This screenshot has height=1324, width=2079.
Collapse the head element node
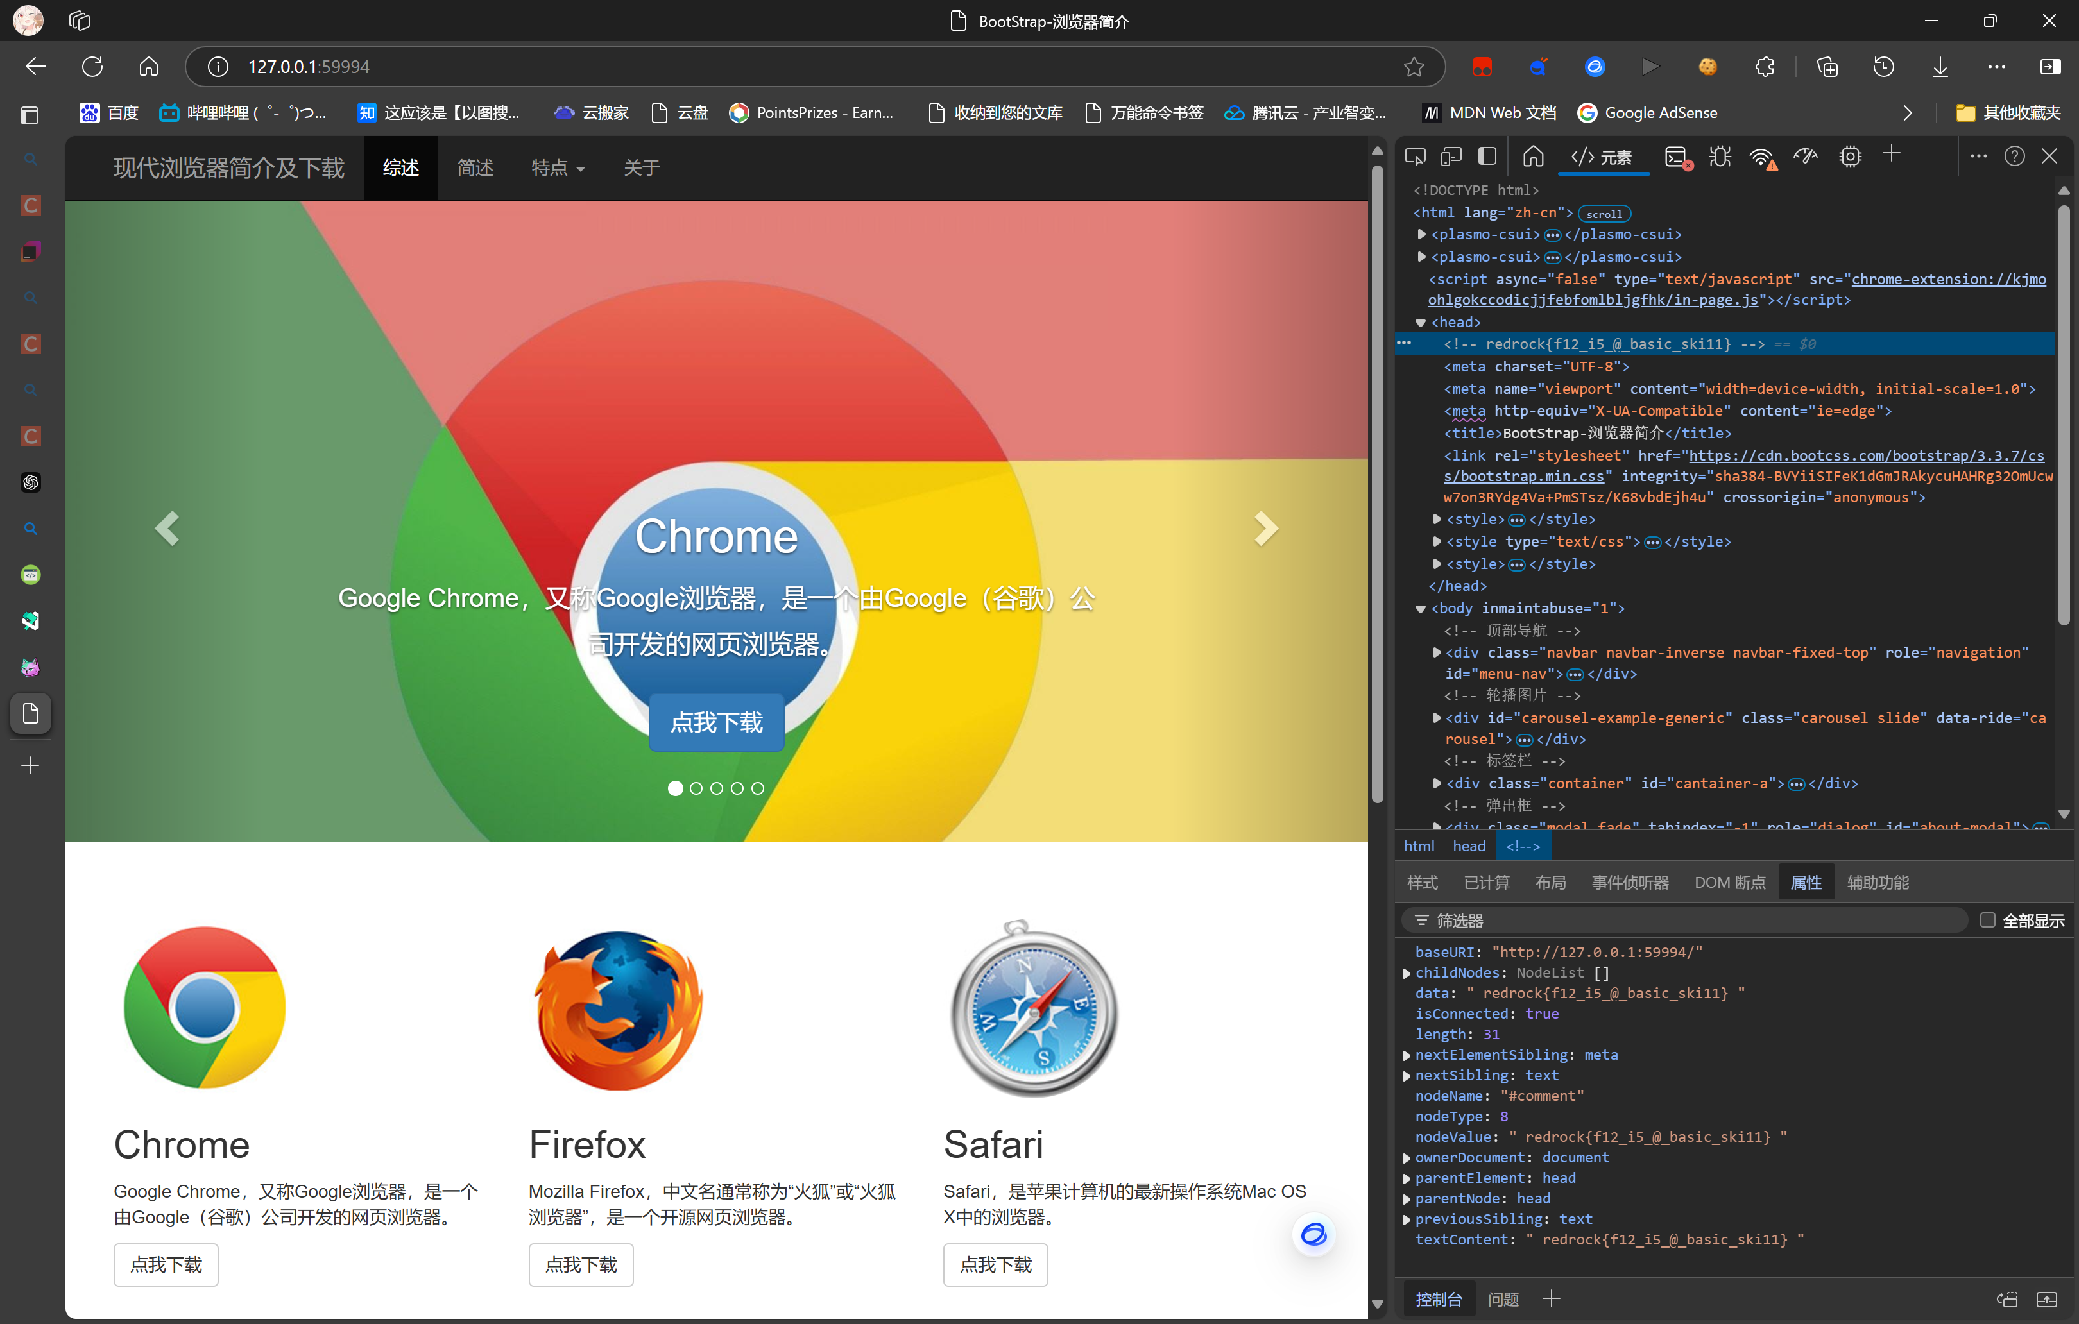(1420, 322)
